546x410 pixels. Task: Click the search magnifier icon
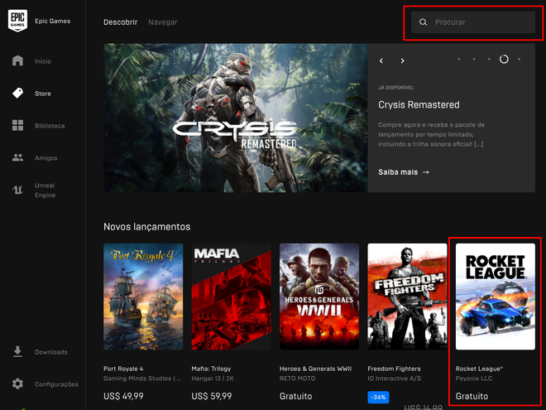click(x=423, y=22)
